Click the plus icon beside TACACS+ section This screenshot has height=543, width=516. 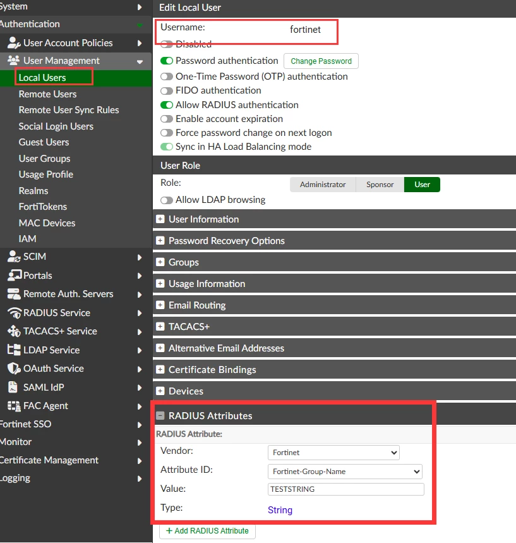point(160,326)
